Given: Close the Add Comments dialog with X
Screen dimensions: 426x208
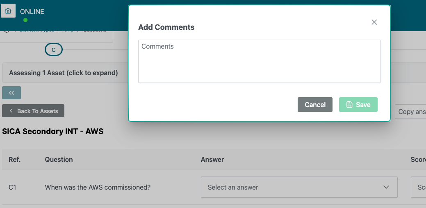Looking at the screenshot, I should [374, 22].
